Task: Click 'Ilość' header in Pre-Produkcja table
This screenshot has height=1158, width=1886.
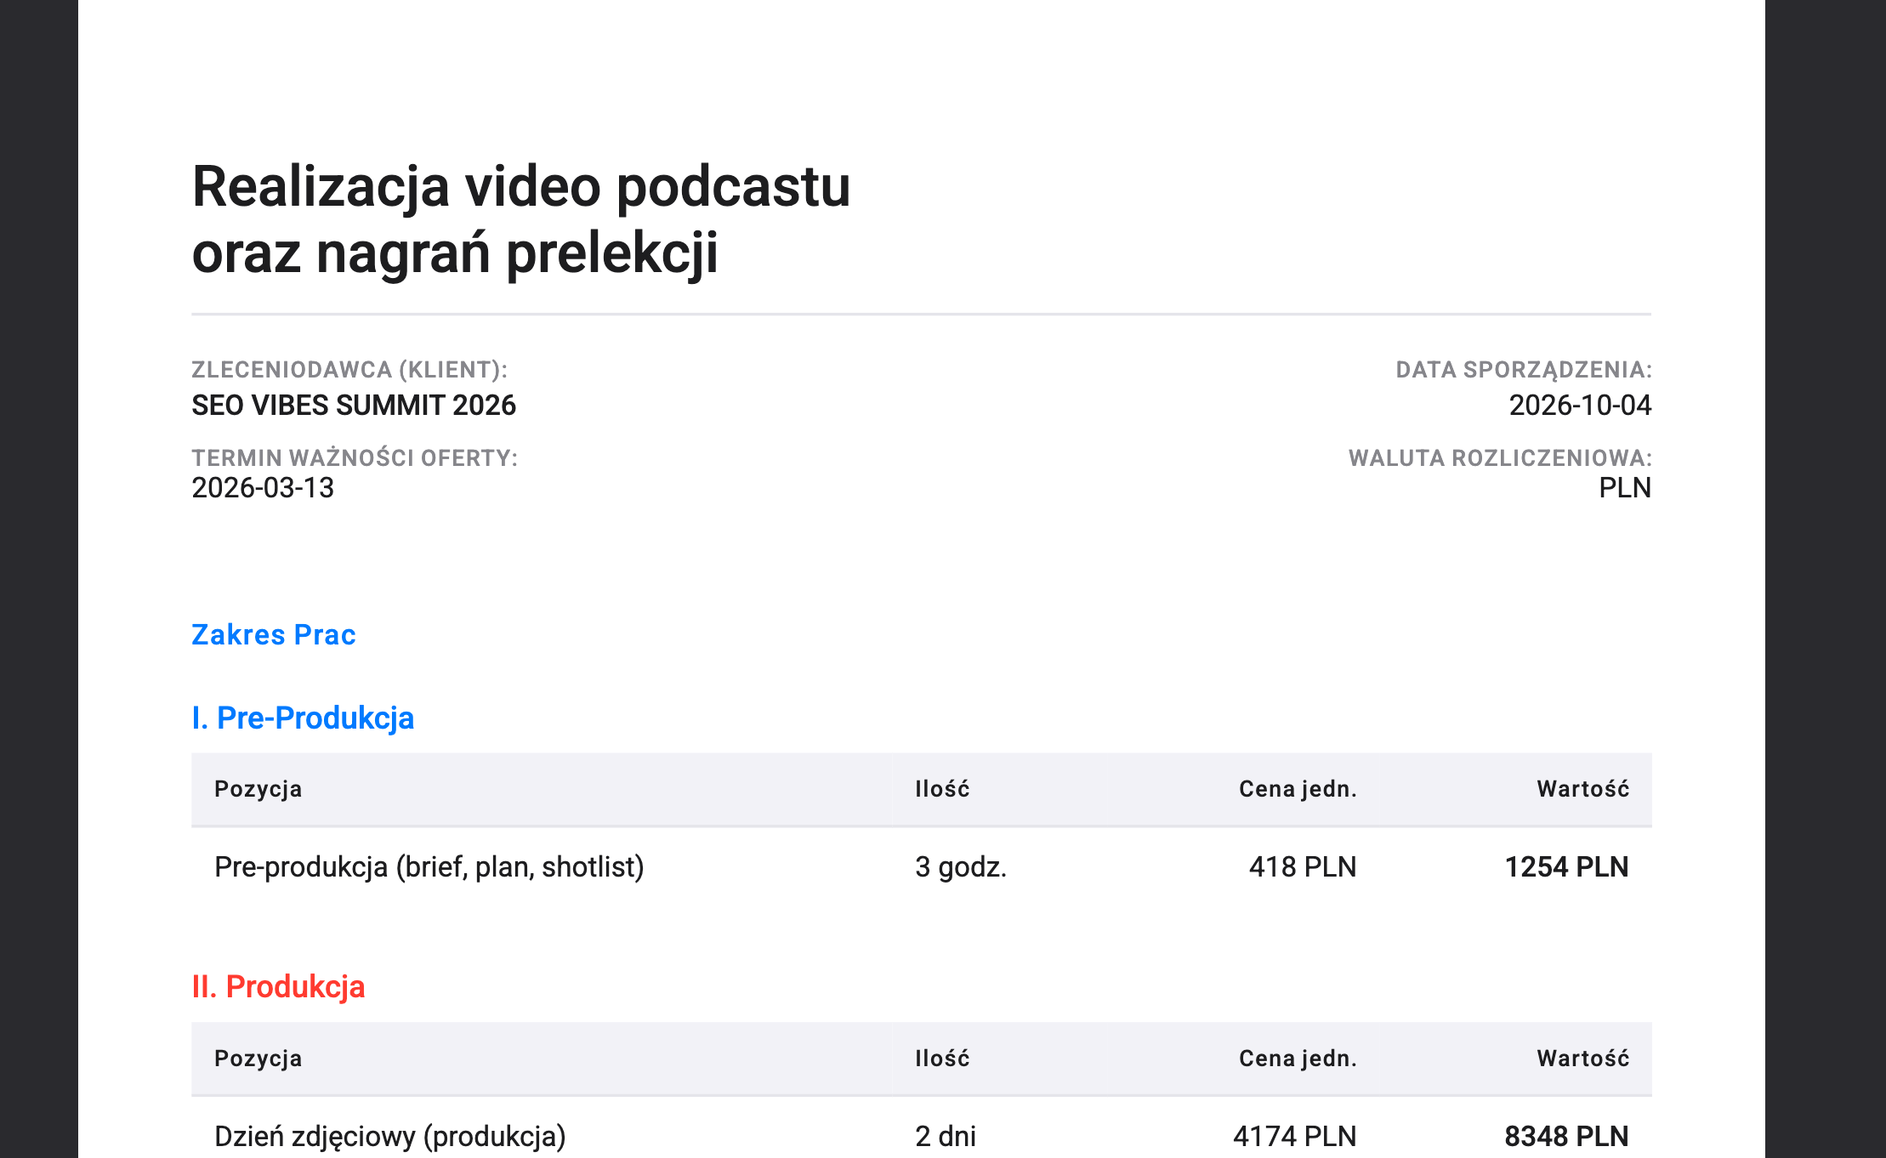Action: coord(942,789)
